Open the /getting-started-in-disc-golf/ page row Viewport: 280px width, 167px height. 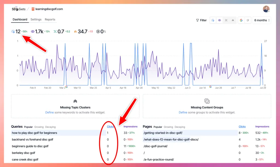[x=163, y=133]
